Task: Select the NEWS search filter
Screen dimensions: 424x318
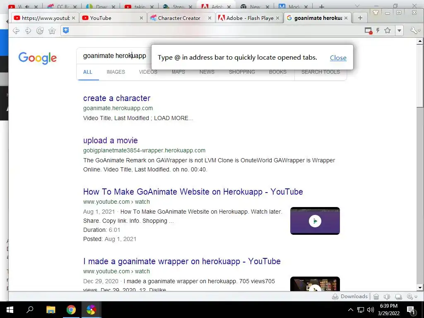Action: 207,72
